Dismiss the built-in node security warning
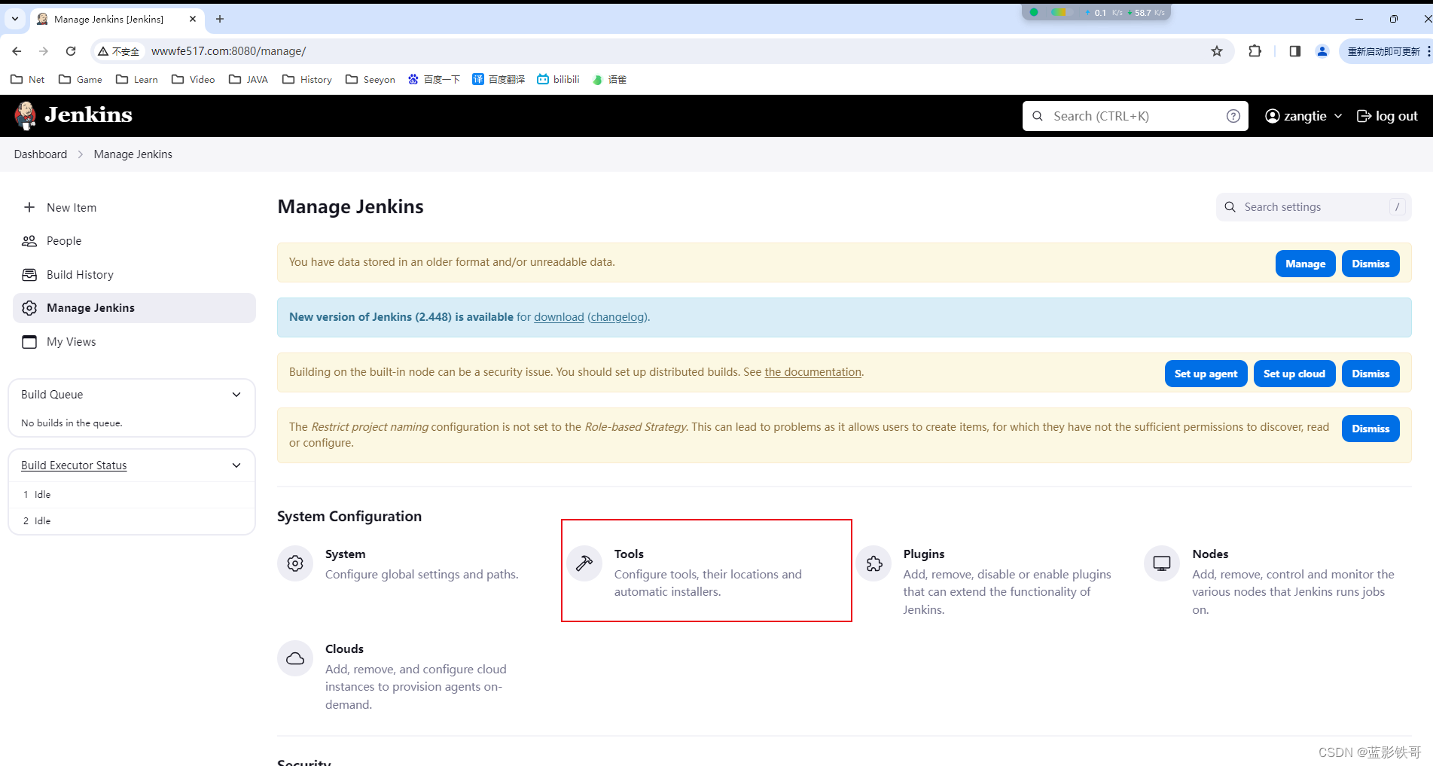Screen dimensions: 1433x766 click(x=1370, y=374)
